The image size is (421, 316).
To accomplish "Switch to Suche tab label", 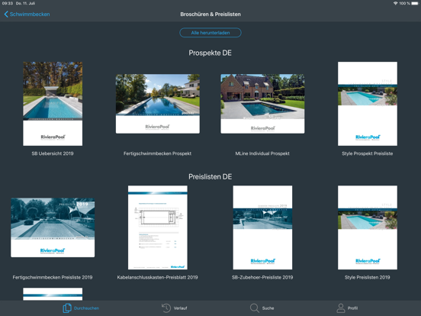I will [x=268, y=308].
